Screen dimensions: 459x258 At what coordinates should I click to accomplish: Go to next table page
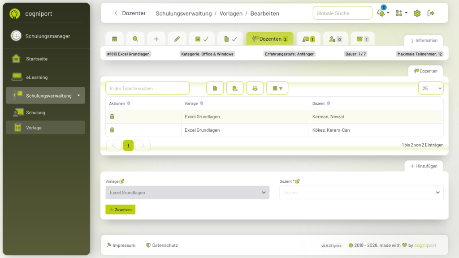tap(143, 146)
